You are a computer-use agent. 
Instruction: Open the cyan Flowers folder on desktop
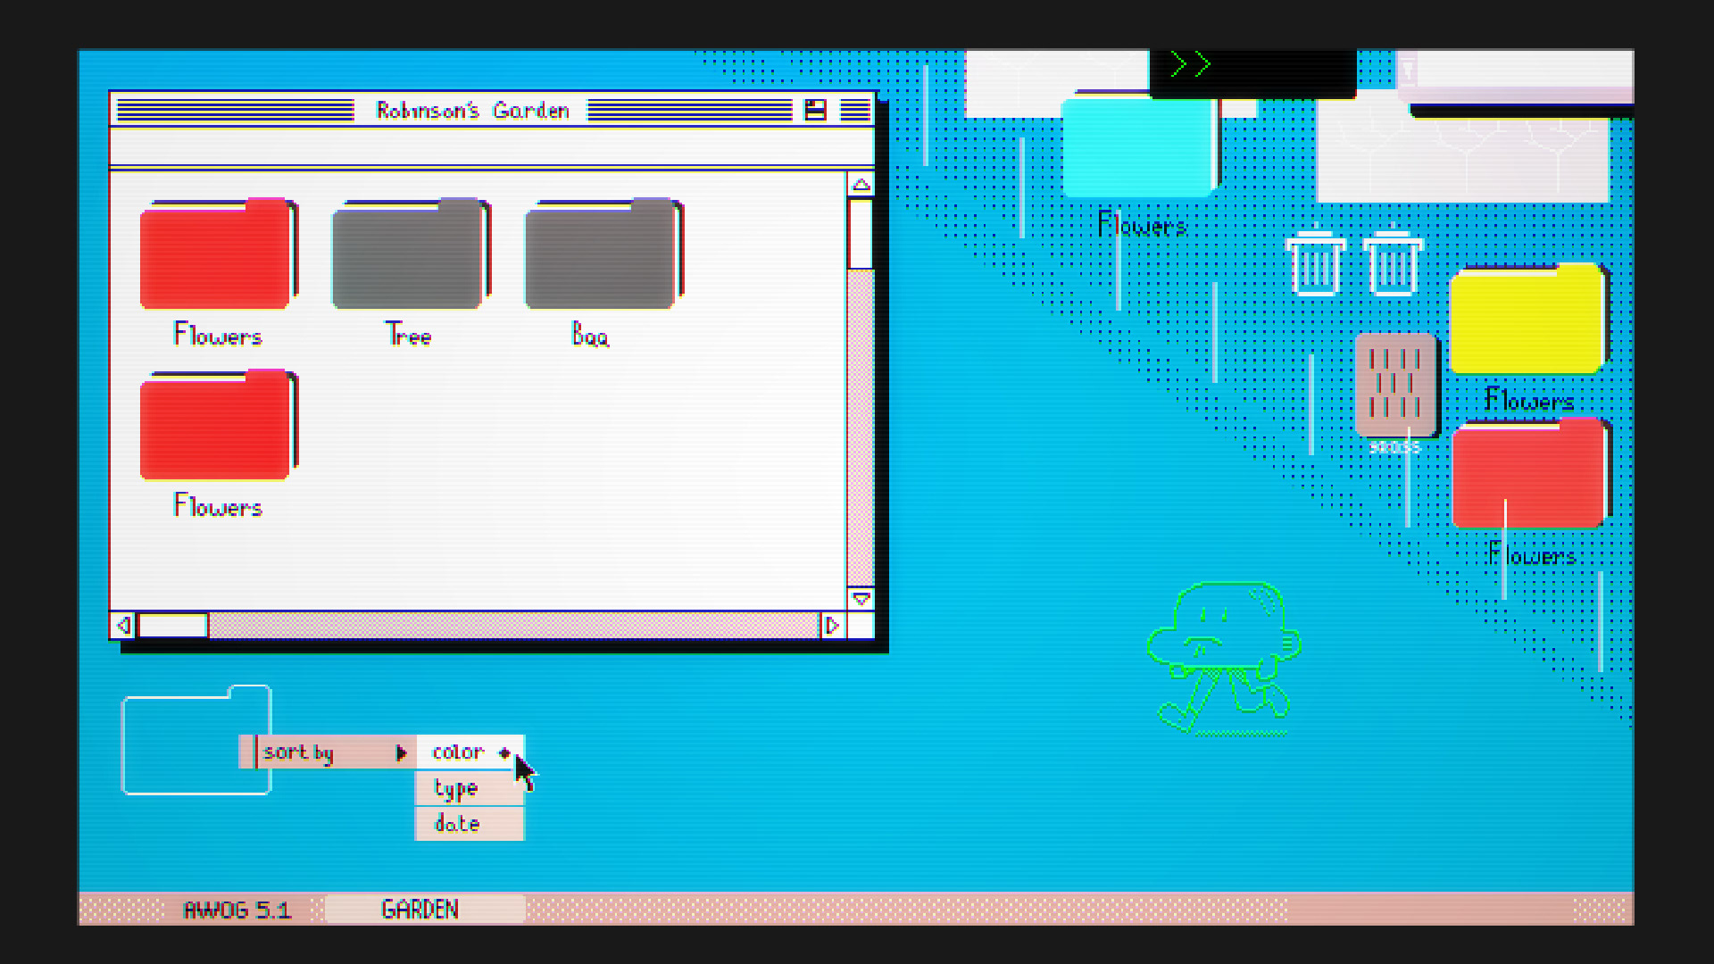click(x=1139, y=147)
